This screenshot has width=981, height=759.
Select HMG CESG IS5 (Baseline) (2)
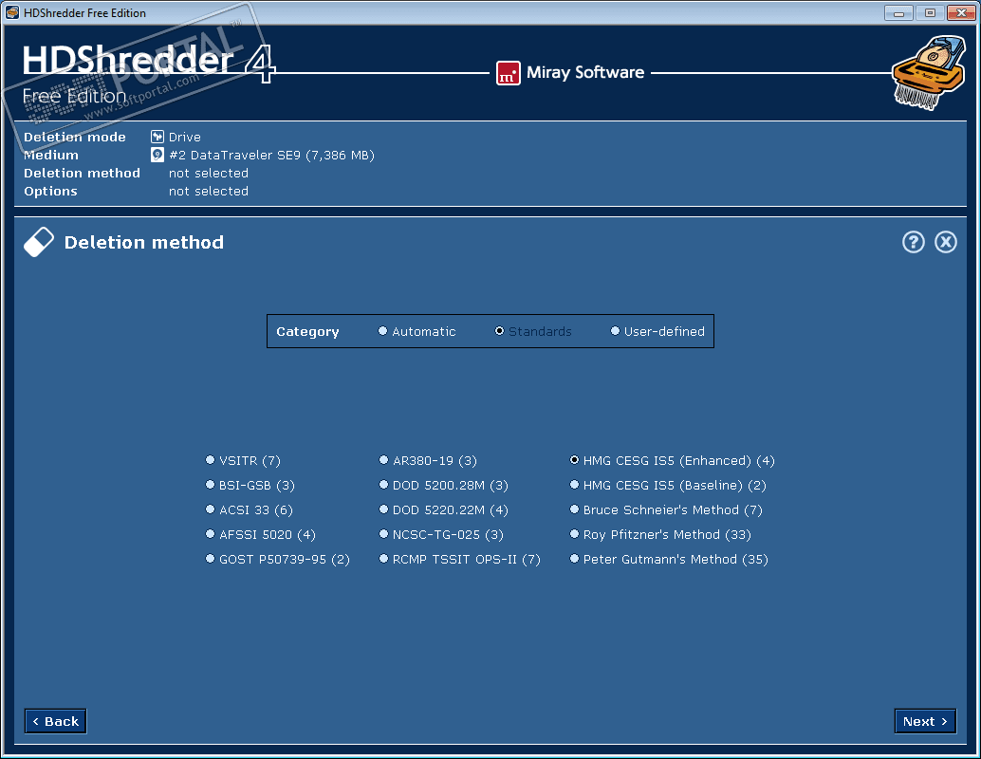(x=668, y=485)
